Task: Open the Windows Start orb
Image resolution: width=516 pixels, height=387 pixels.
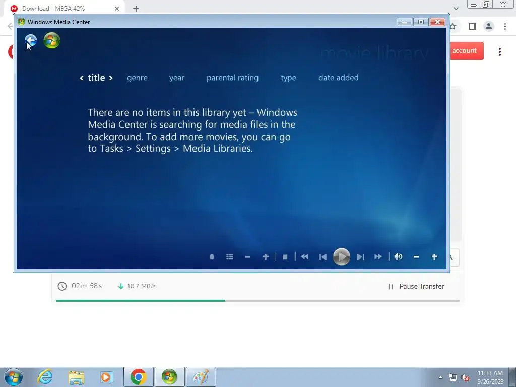Action: click(x=14, y=377)
